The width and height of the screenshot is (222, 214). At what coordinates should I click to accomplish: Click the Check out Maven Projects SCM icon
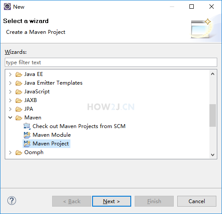coord(27,126)
